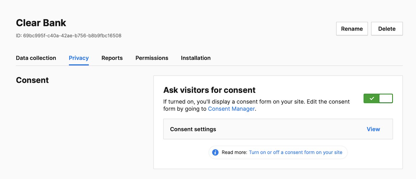This screenshot has height=179, width=416.
Task: Click the site ID text
Action: [68, 36]
